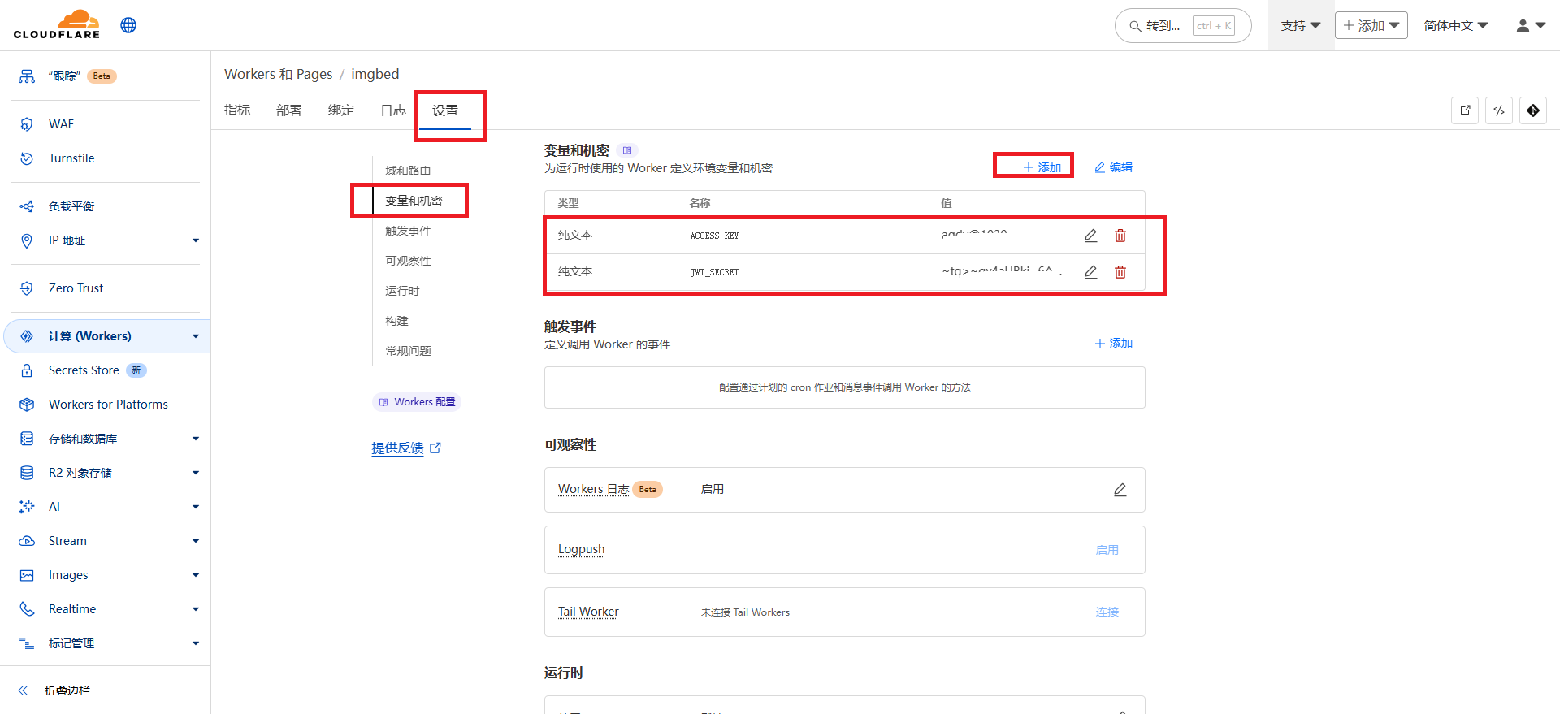Open the user account profile icon
This screenshot has width=1560, height=714.
[1530, 25]
